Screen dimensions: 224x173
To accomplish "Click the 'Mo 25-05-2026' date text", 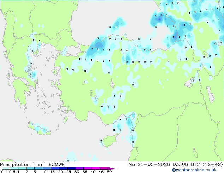I will (x=149, y=165).
